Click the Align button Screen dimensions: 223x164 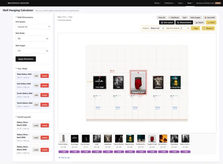(195, 28)
